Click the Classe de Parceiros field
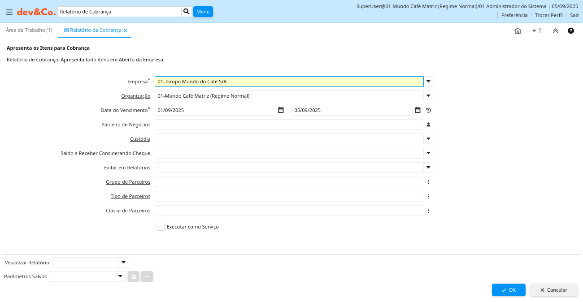583x302 pixels. 289,211
